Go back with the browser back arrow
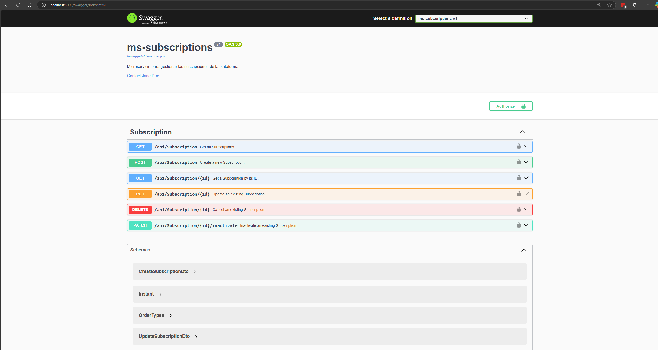This screenshot has width=658, height=350. click(x=7, y=5)
